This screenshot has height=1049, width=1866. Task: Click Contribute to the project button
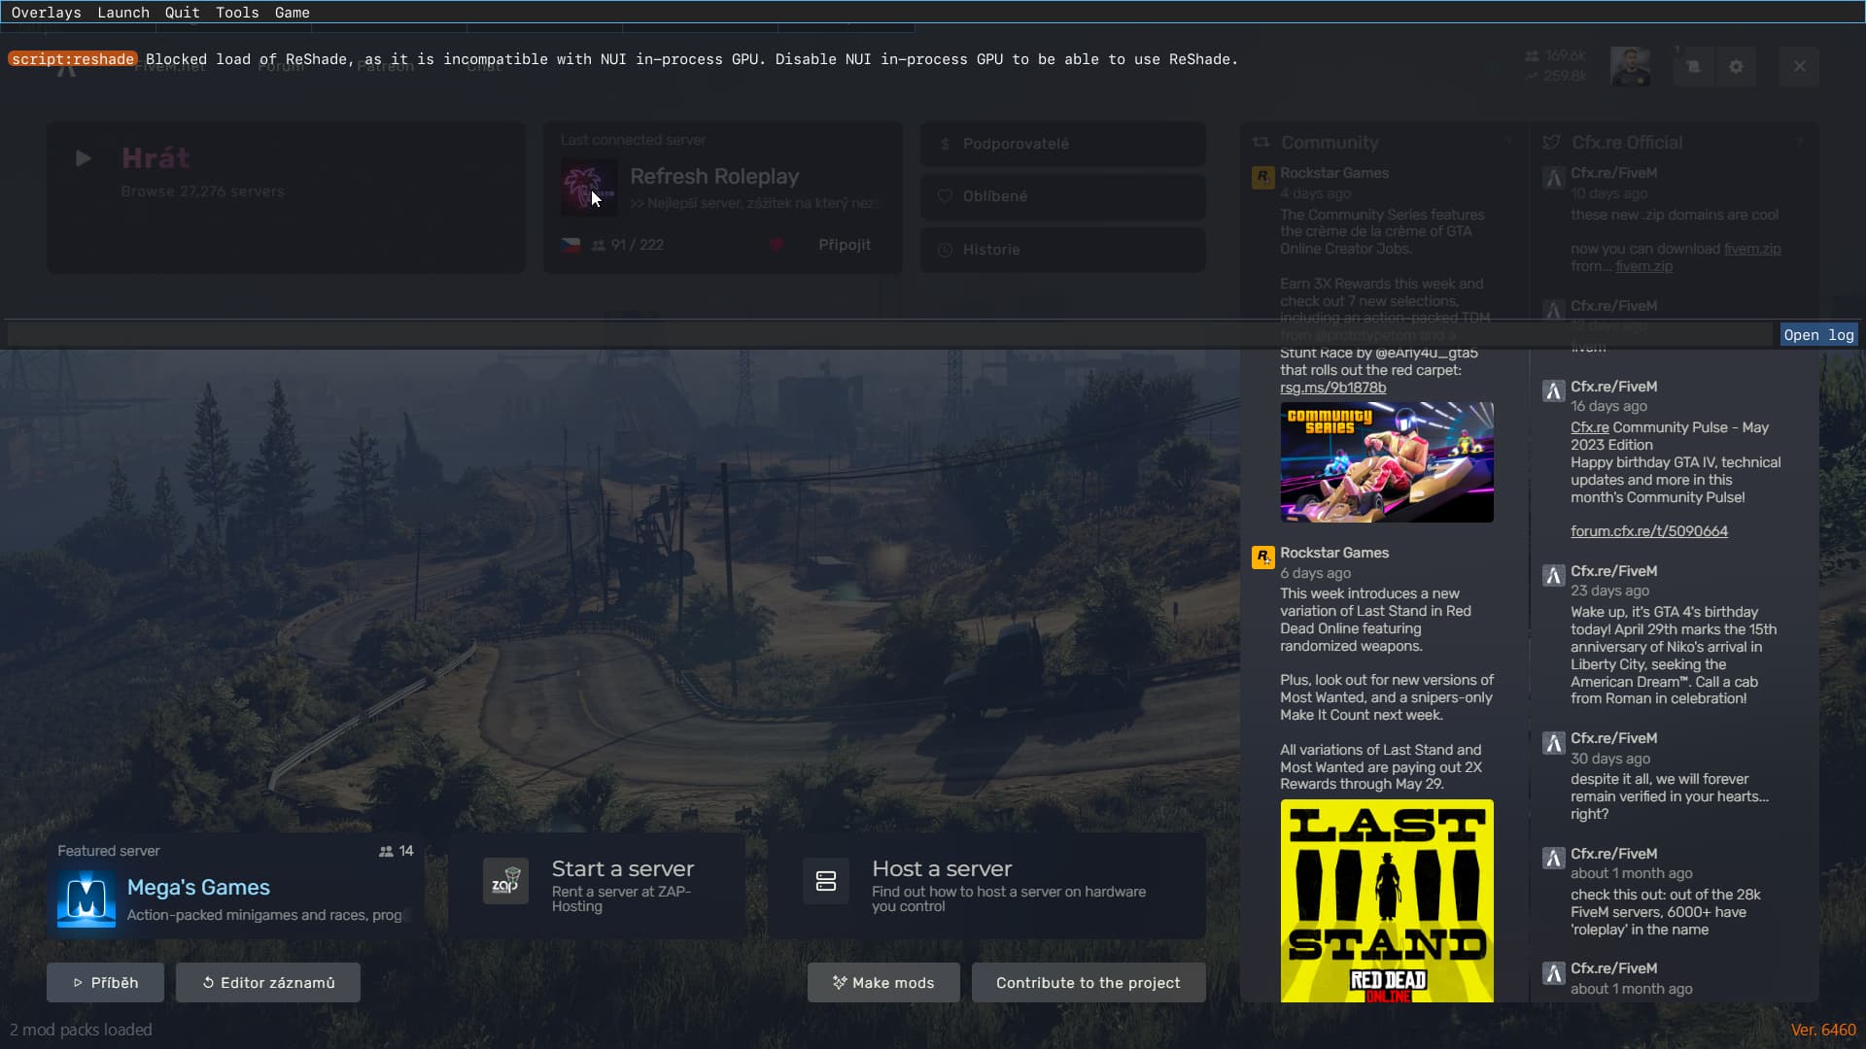(x=1088, y=983)
